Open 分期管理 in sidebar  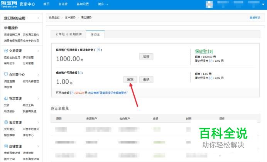[x=28, y=63]
